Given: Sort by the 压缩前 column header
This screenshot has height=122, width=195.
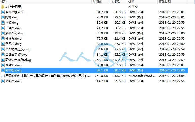Looking at the screenshot, I should (x=101, y=2).
